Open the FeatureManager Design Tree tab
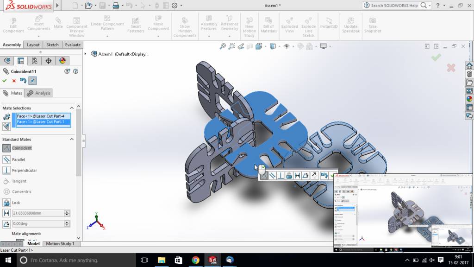Screen dimensions: 474x267 click(x=7, y=61)
